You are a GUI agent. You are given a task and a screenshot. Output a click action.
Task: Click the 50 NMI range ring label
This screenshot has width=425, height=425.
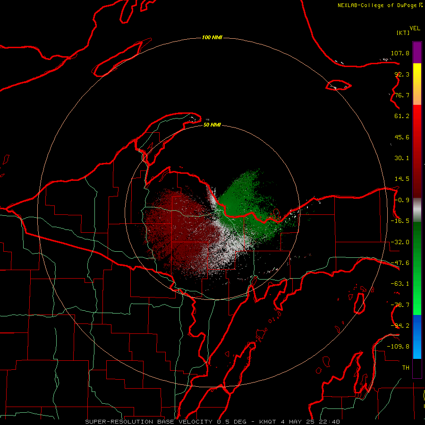point(212,125)
